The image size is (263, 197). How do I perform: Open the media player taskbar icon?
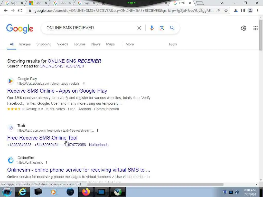(54, 192)
